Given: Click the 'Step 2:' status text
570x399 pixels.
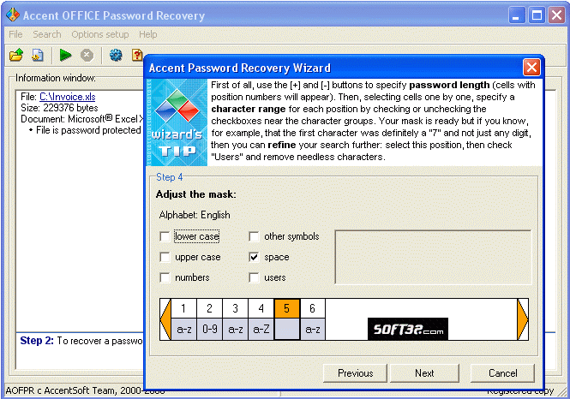Looking at the screenshot, I should (x=37, y=341).
